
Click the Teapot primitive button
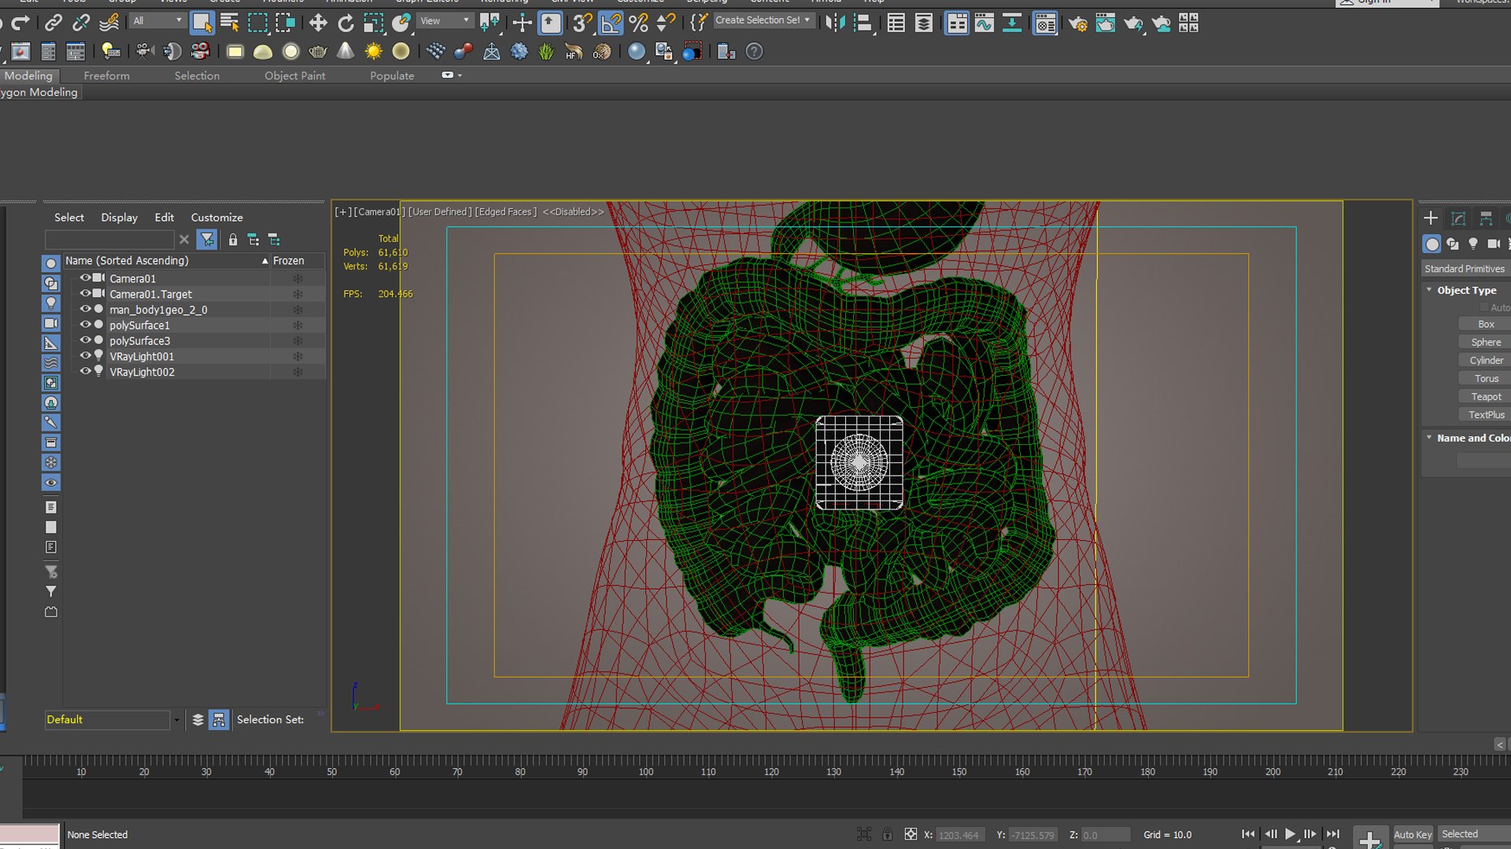(x=1486, y=397)
